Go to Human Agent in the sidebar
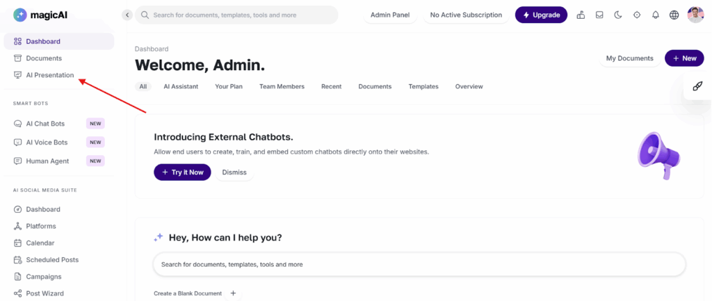The width and height of the screenshot is (712, 301). (46, 161)
